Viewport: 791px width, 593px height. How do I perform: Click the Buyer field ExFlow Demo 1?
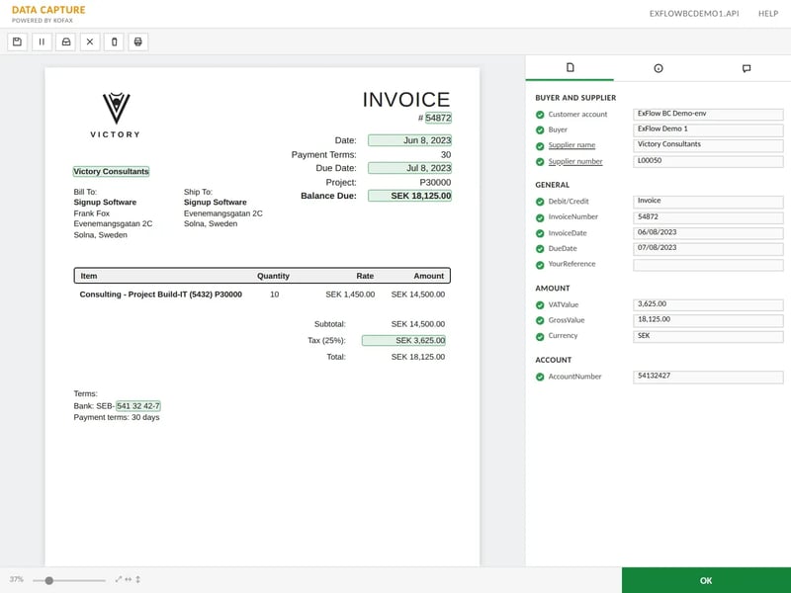tap(708, 130)
